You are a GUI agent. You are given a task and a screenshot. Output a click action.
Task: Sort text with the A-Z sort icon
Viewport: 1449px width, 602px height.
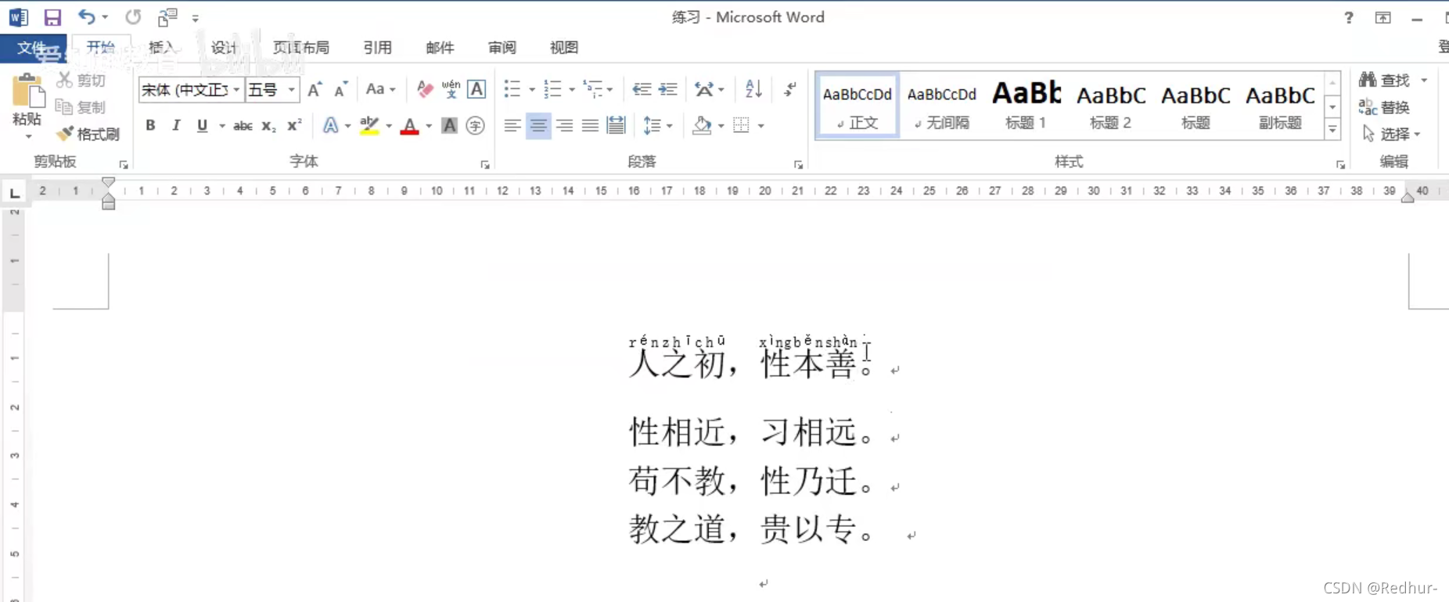[753, 89]
